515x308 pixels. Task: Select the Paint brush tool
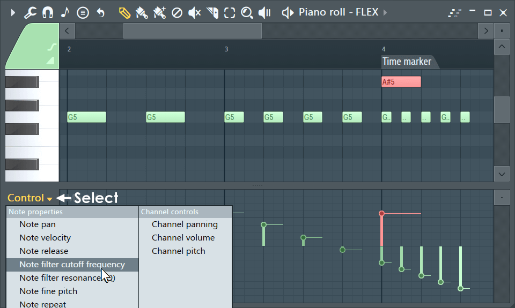click(142, 13)
